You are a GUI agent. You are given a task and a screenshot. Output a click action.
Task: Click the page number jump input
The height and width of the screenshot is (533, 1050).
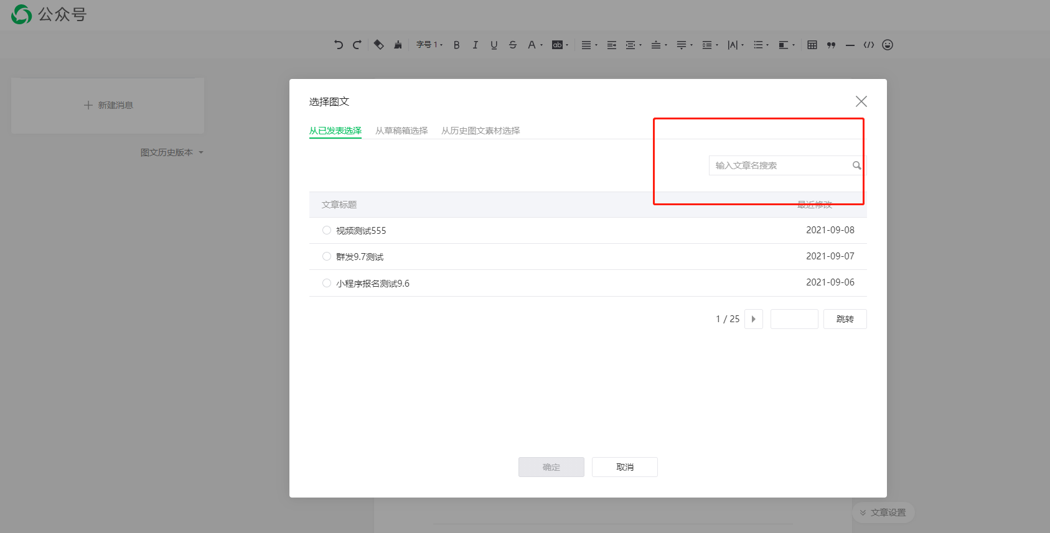pyautogui.click(x=794, y=319)
